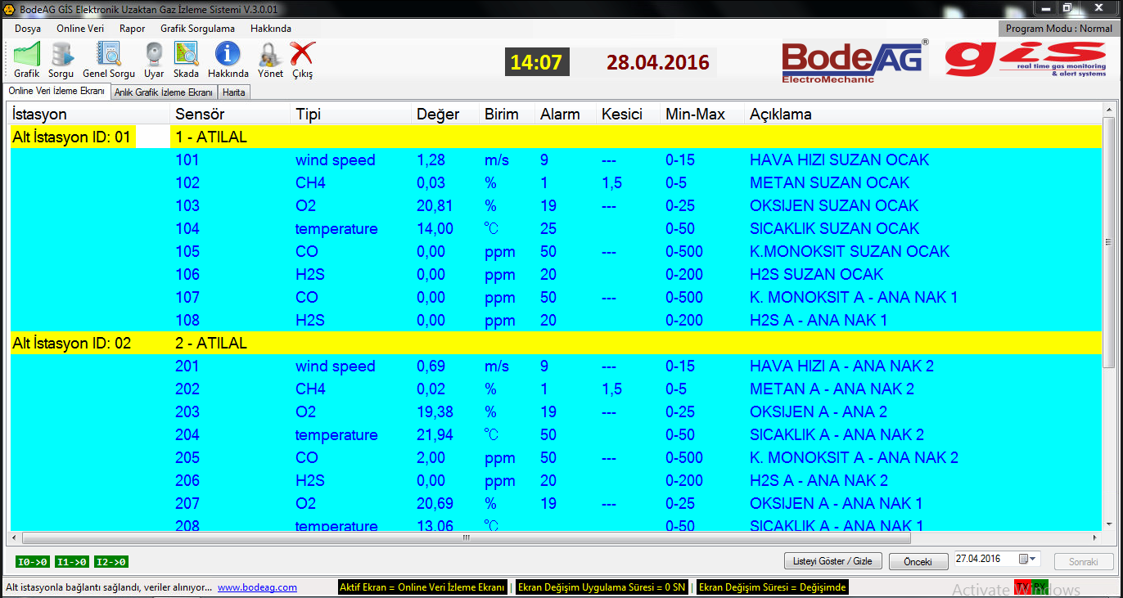Switch to Anlık Grafik İzleme Ekranı tab
The height and width of the screenshot is (598, 1123).
click(164, 92)
